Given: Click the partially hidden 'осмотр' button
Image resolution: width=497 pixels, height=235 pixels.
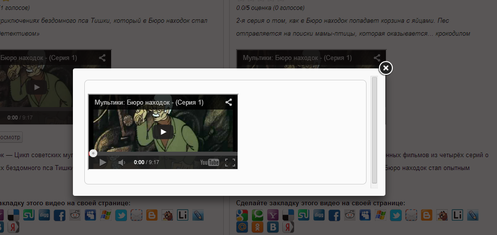Looking at the screenshot, I should (10, 137).
